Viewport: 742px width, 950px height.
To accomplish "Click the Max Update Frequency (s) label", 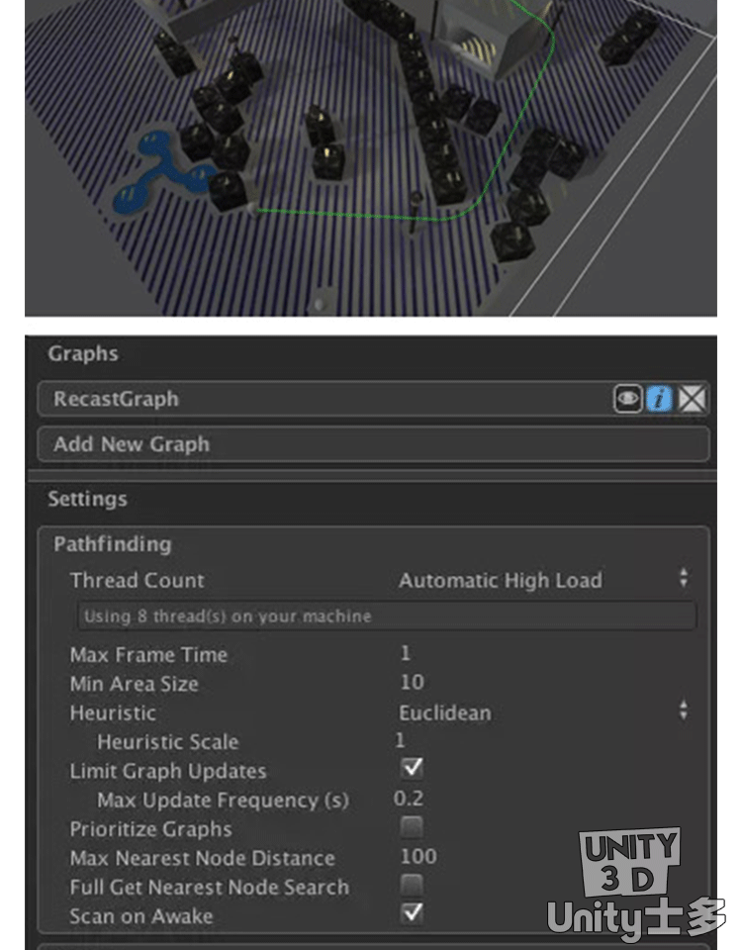I will point(223,801).
